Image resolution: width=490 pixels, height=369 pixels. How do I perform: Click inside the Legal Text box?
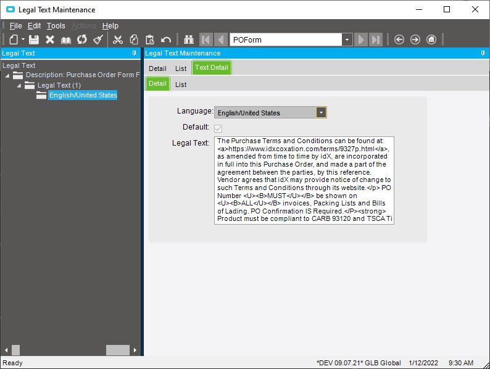coord(304,180)
